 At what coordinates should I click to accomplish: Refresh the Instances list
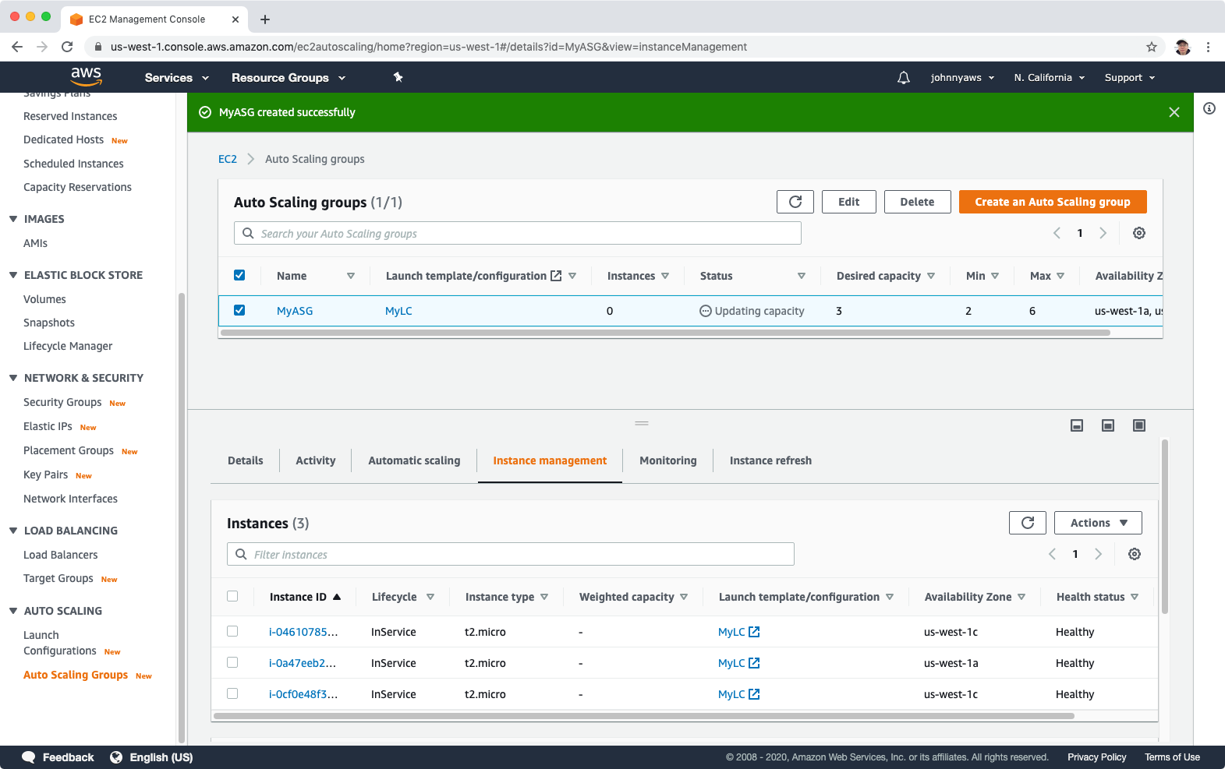[x=1028, y=523]
